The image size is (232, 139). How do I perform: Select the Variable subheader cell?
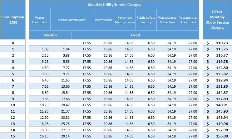click(50, 35)
